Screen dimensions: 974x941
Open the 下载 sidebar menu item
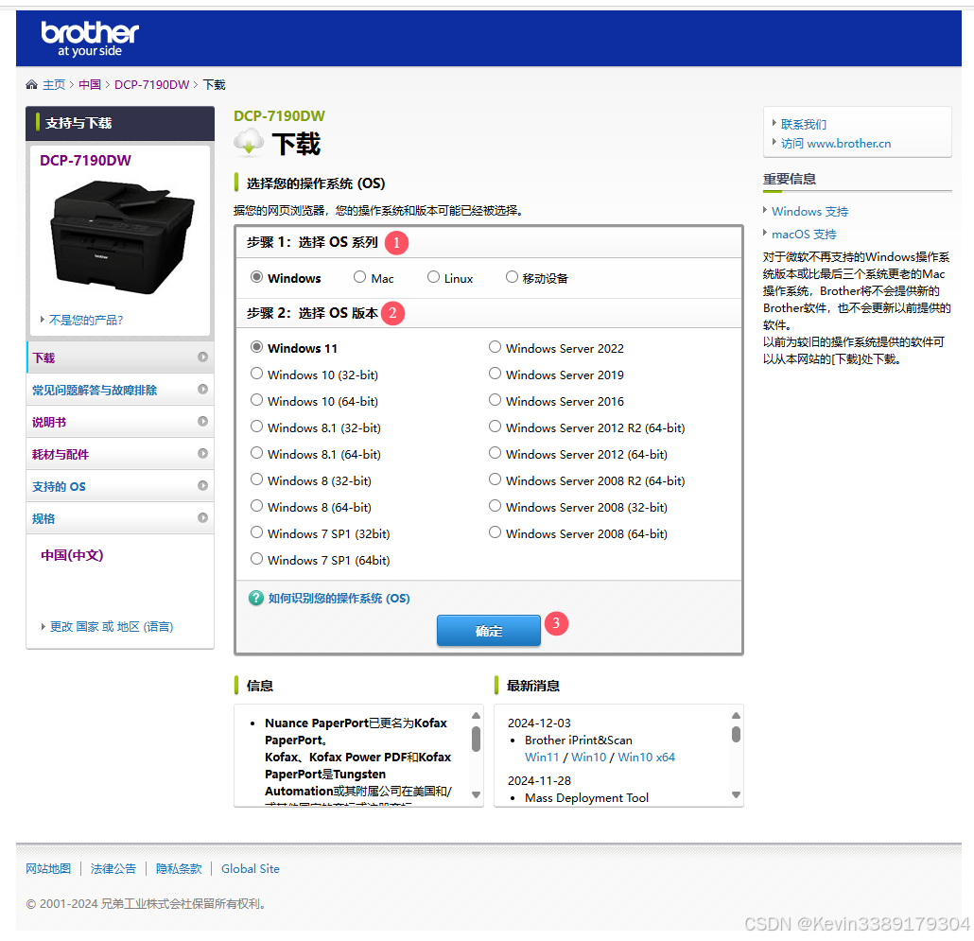pyautogui.click(x=120, y=357)
